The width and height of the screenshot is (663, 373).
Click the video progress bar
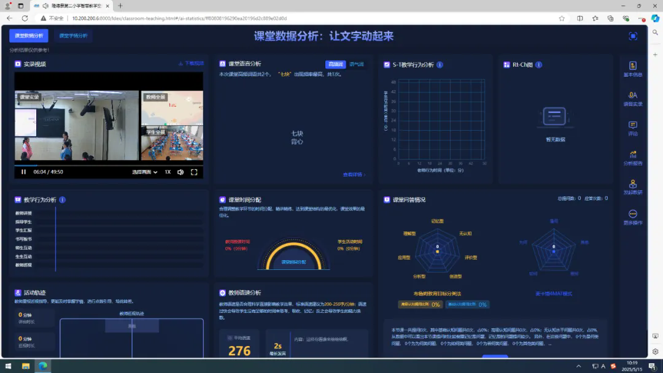[109, 165]
